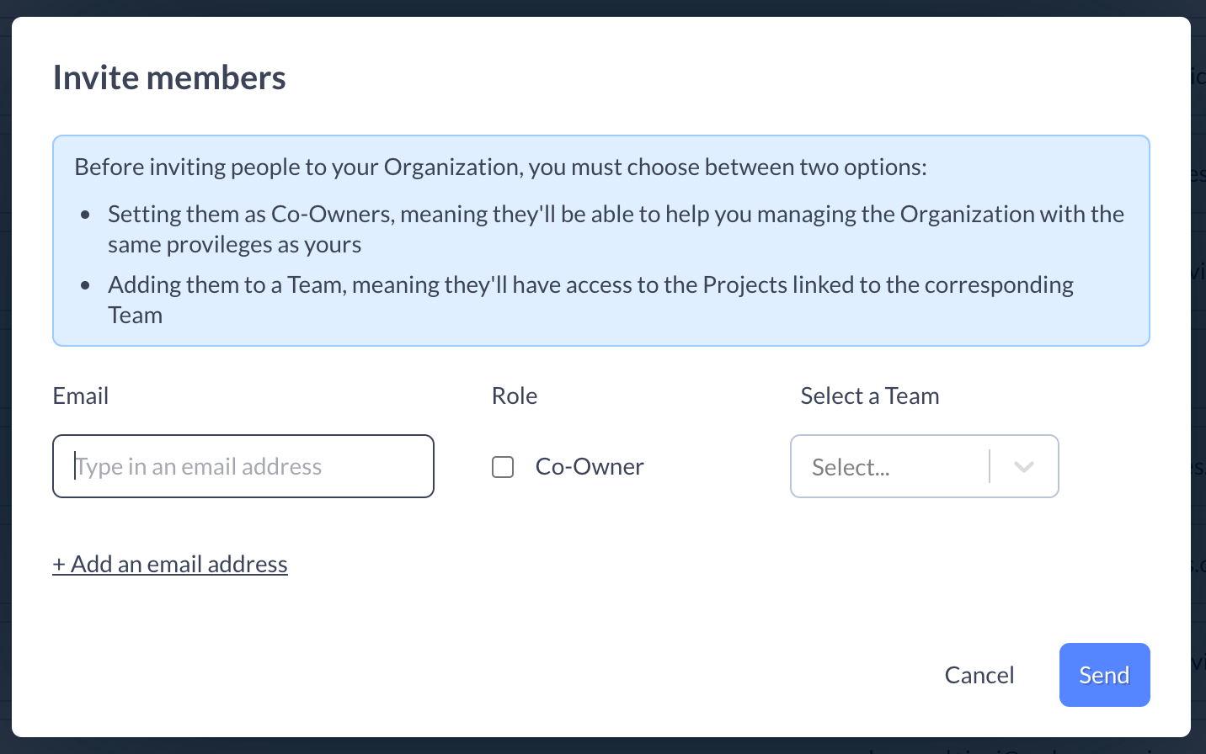1206x754 pixels.
Task: Click the chevron arrow in team selector
Action: click(1024, 467)
